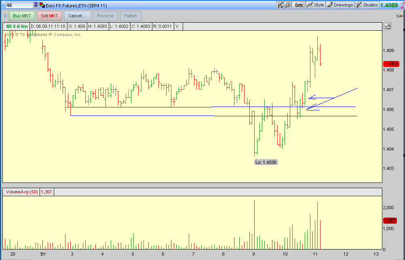Click the colored squares link icon

42,5
